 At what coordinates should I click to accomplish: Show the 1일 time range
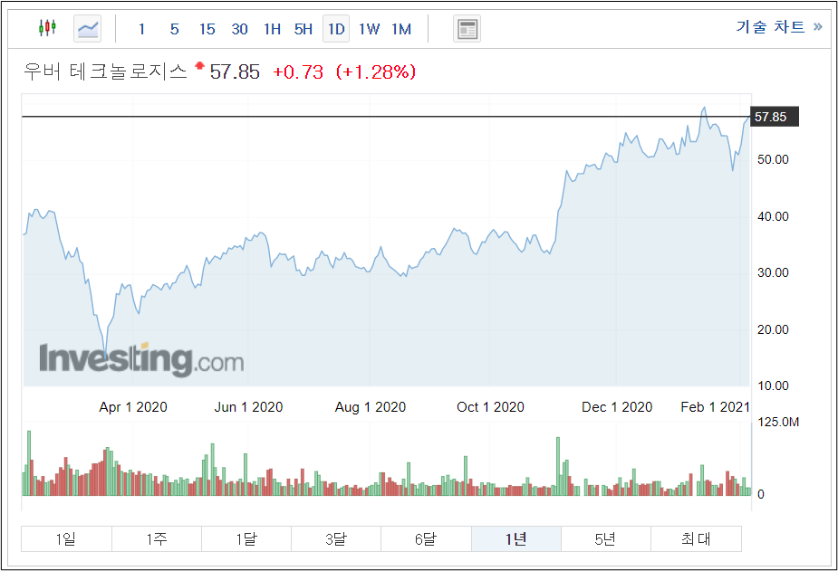pyautogui.click(x=66, y=539)
